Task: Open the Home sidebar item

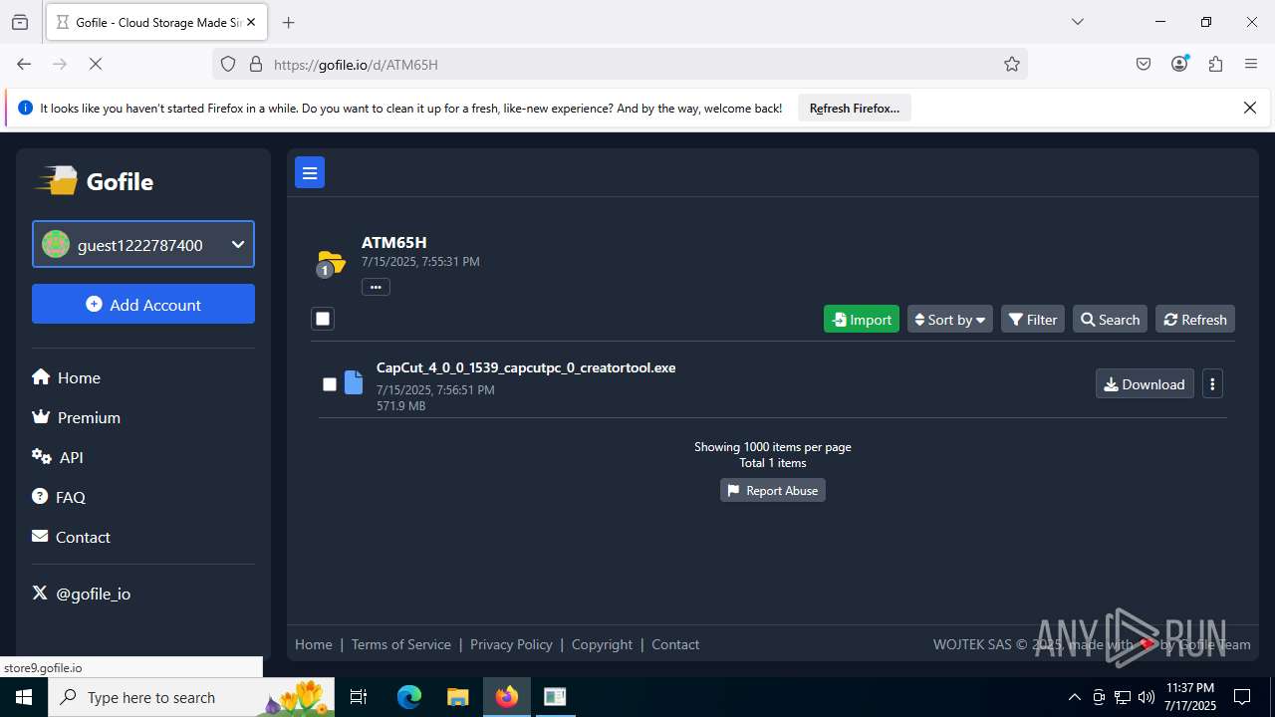Action: pyautogui.click(x=66, y=377)
